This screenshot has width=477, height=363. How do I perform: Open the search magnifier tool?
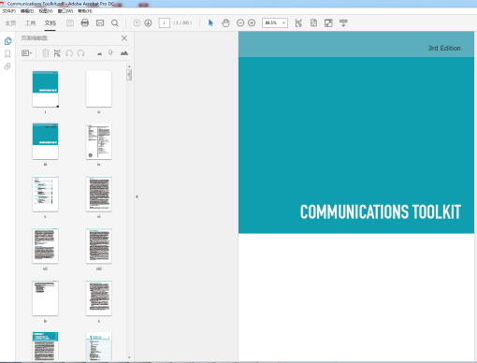coord(115,23)
